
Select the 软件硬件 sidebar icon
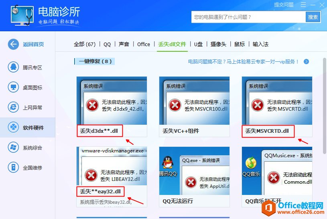(13, 127)
